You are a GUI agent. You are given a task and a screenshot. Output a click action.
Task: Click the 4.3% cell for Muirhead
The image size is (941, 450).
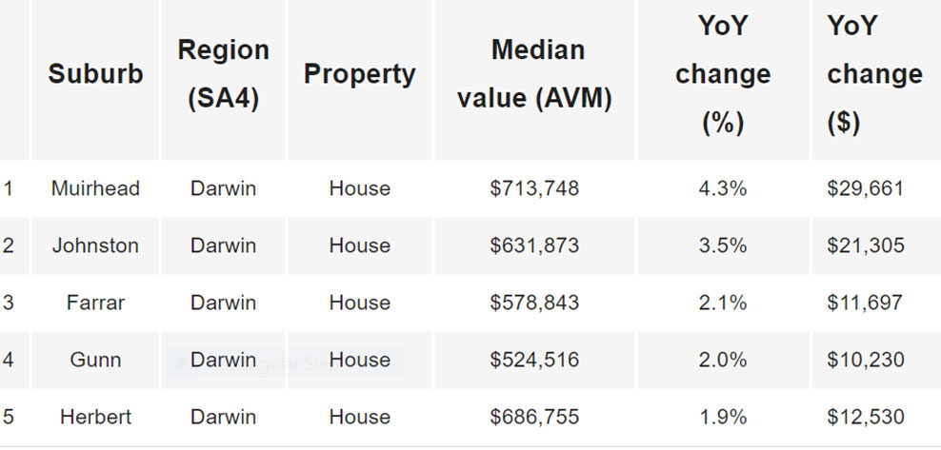(722, 188)
